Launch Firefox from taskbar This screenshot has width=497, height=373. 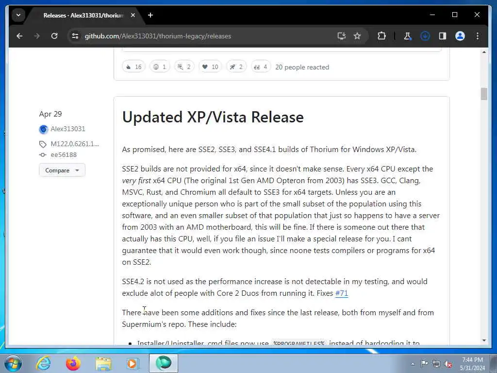73,363
